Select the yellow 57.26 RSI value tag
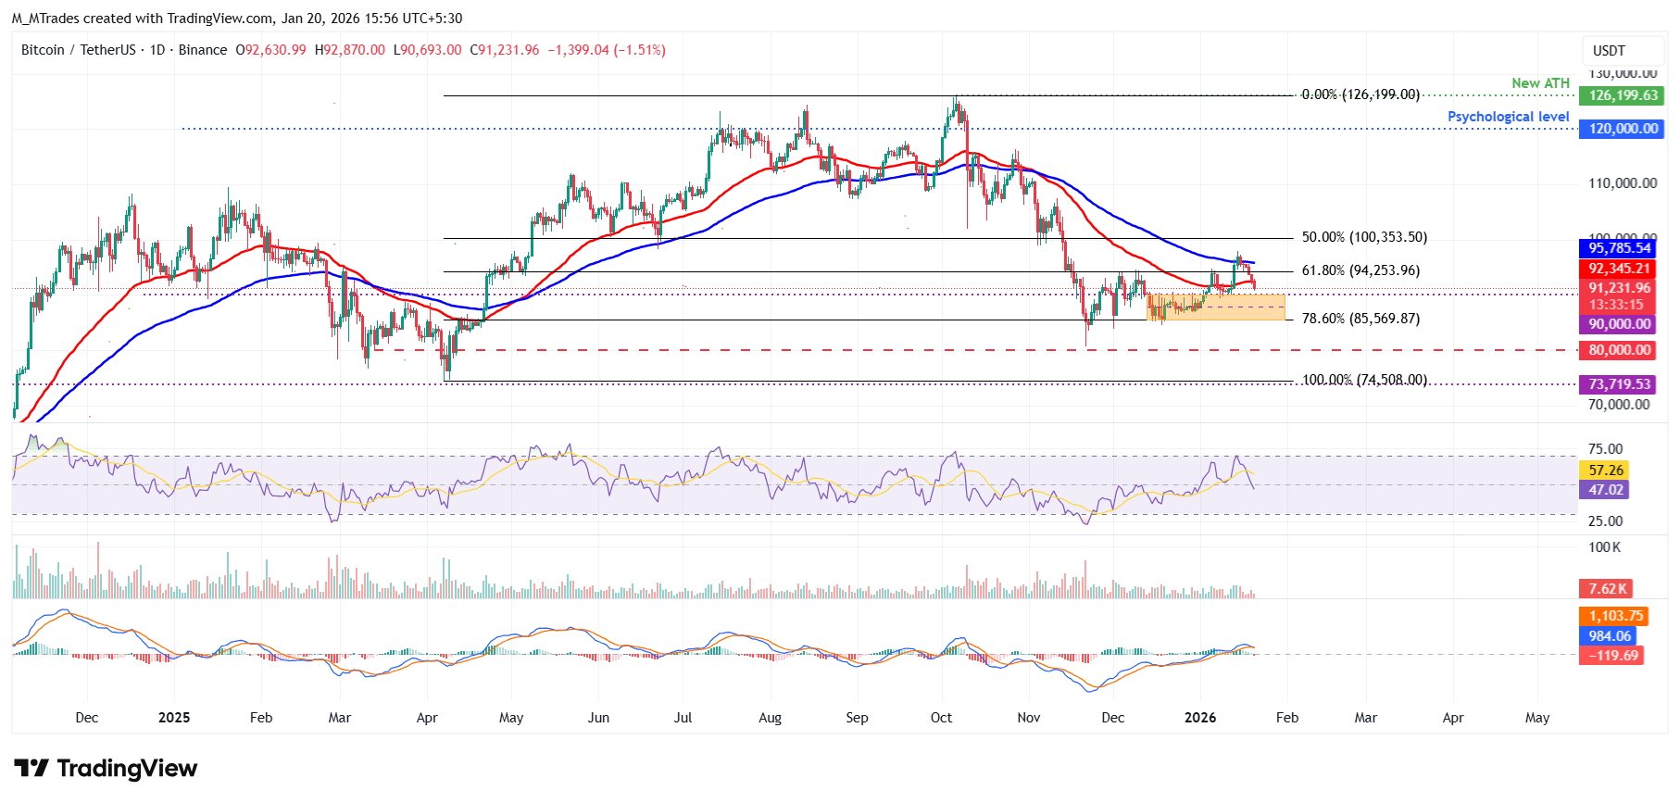The image size is (1680, 803). pyautogui.click(x=1606, y=471)
